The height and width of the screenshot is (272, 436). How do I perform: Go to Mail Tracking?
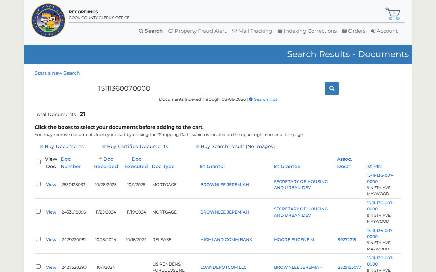point(252,31)
